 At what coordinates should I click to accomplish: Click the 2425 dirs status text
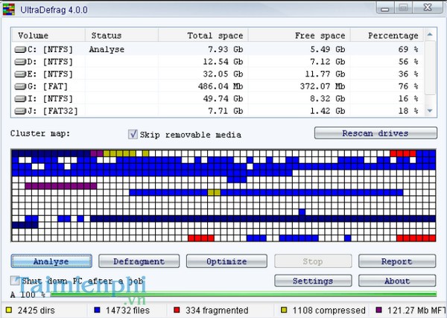pos(37,310)
